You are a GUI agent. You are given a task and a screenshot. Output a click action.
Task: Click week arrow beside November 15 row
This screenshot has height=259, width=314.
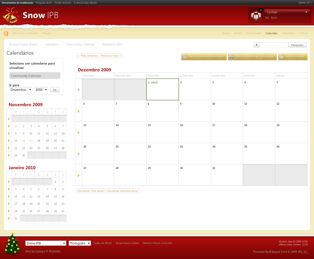[9, 141]
